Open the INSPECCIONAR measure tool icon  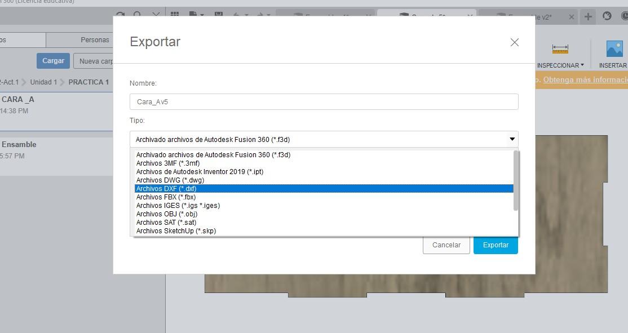pos(560,49)
